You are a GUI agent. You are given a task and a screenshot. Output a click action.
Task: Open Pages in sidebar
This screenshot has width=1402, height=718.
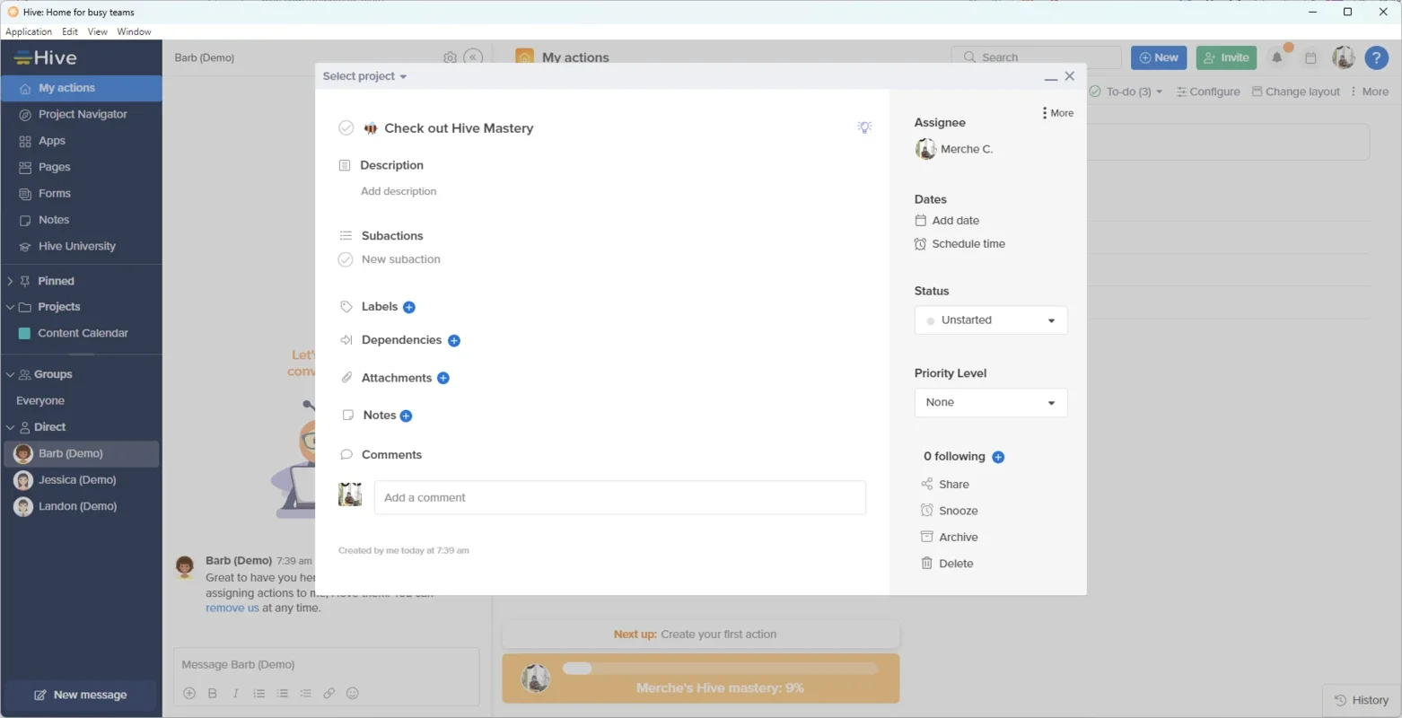pos(82,167)
